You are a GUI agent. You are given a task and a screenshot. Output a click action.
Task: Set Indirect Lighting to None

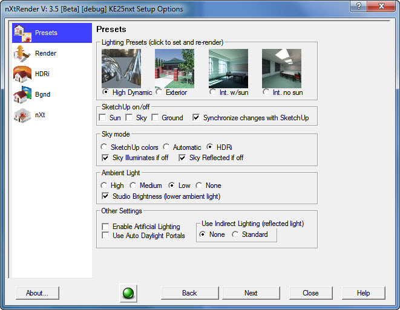(203, 234)
